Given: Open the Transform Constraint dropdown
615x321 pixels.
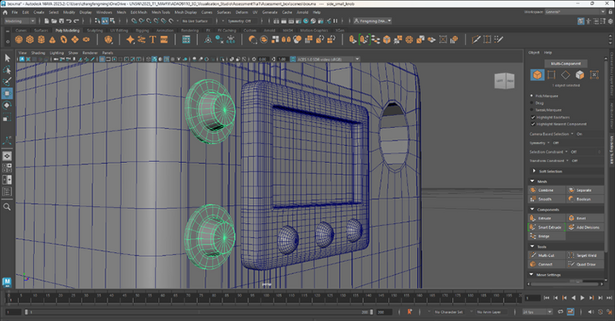Looking at the screenshot, I should pos(567,160).
